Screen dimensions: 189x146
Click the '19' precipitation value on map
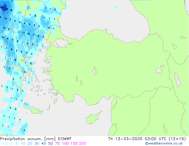click(5, 18)
